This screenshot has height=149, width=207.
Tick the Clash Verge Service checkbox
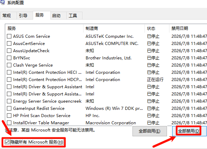[x=9, y=65]
